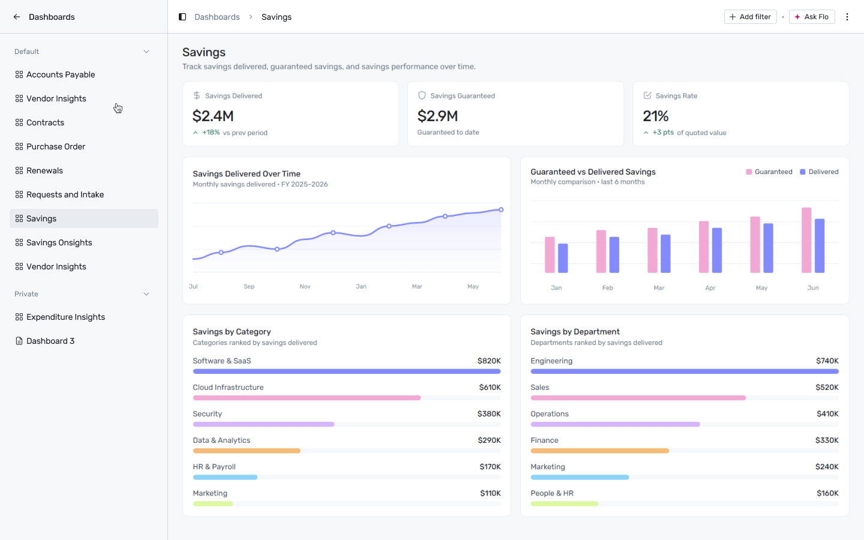Open the Renewals dashboard
Viewport: 864px width, 540px height.
click(84, 170)
